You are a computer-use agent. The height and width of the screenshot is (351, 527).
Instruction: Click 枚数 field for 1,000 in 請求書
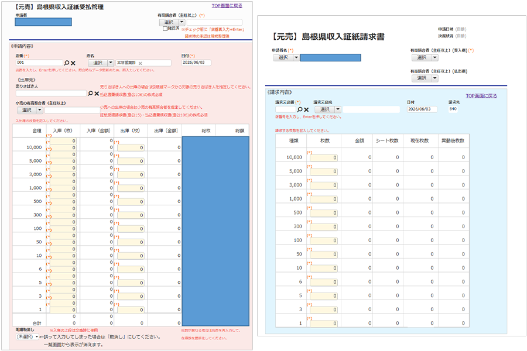click(324, 199)
